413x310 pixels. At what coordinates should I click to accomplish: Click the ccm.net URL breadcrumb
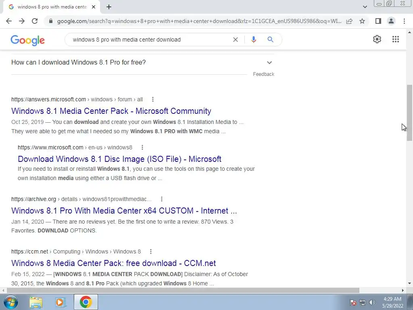coord(76,251)
